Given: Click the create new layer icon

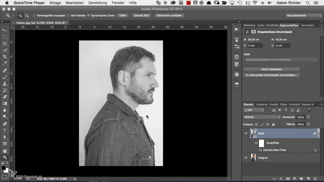Looking at the screenshot, I should (x=308, y=179).
